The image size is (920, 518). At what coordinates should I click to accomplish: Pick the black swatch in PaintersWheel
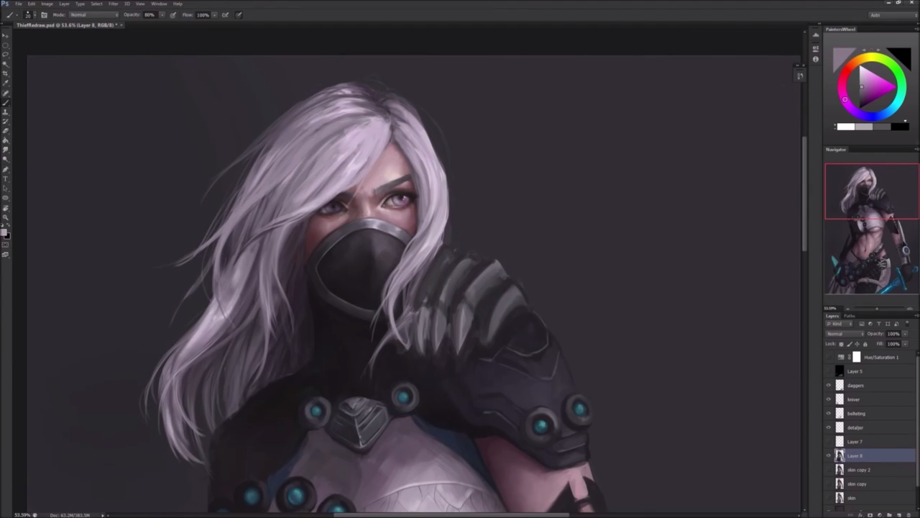click(x=900, y=127)
